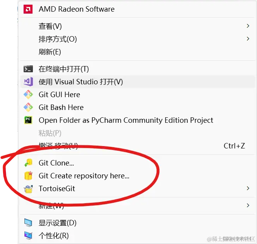Click the personalize icon beside 个性化
The image size is (257, 244).
coord(28,235)
